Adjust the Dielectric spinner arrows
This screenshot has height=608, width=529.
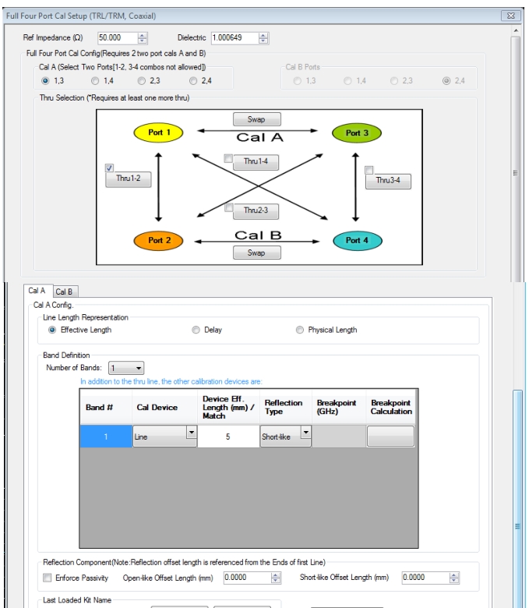coord(263,38)
